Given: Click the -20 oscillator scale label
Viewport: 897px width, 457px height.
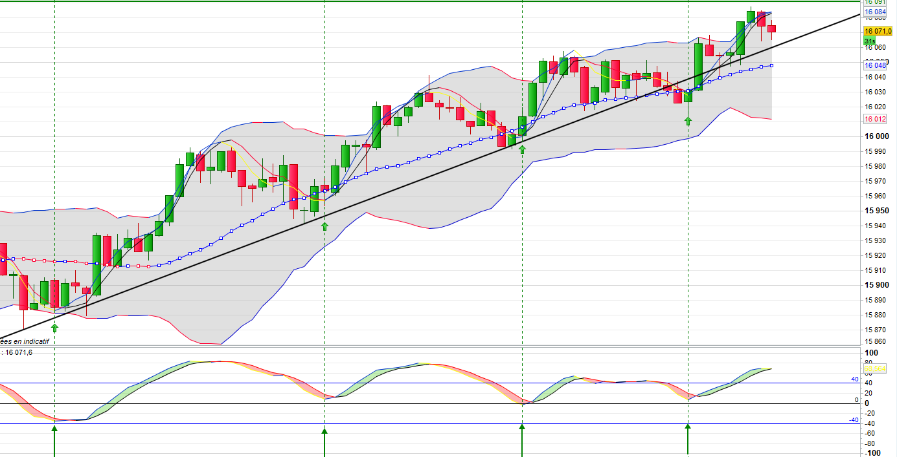Looking at the screenshot, I should [x=871, y=413].
